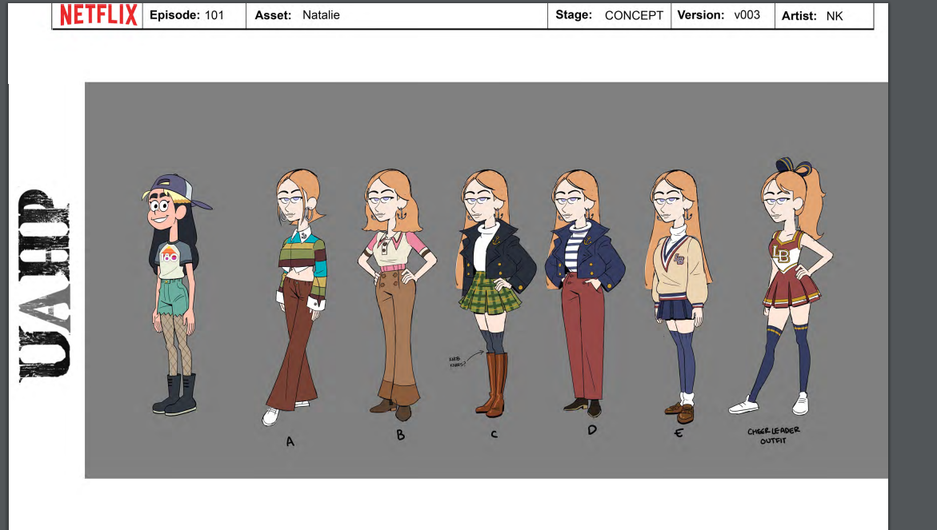Image resolution: width=937 pixels, height=530 pixels.
Task: Click the 'B' label below the second outfit
Action: pyautogui.click(x=400, y=435)
